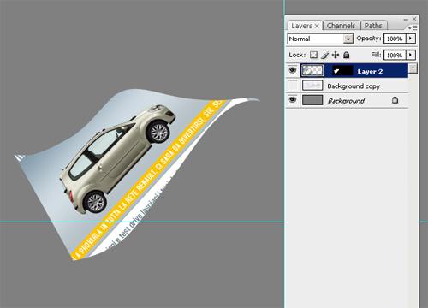The width and height of the screenshot is (428, 308).
Task: Open the Fill slider arrow
Action: [x=411, y=55]
